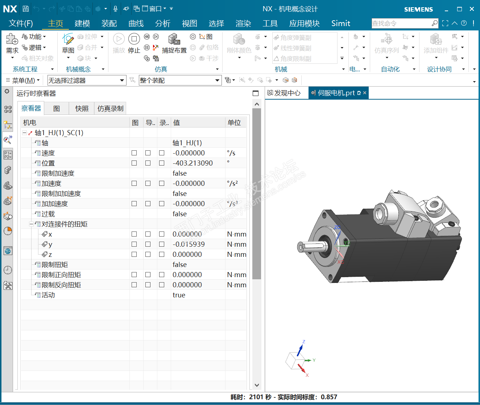Image resolution: width=480 pixels, height=405 pixels.
Task: Expand the 自动化 group dropdown arrow
Action: click(414, 69)
